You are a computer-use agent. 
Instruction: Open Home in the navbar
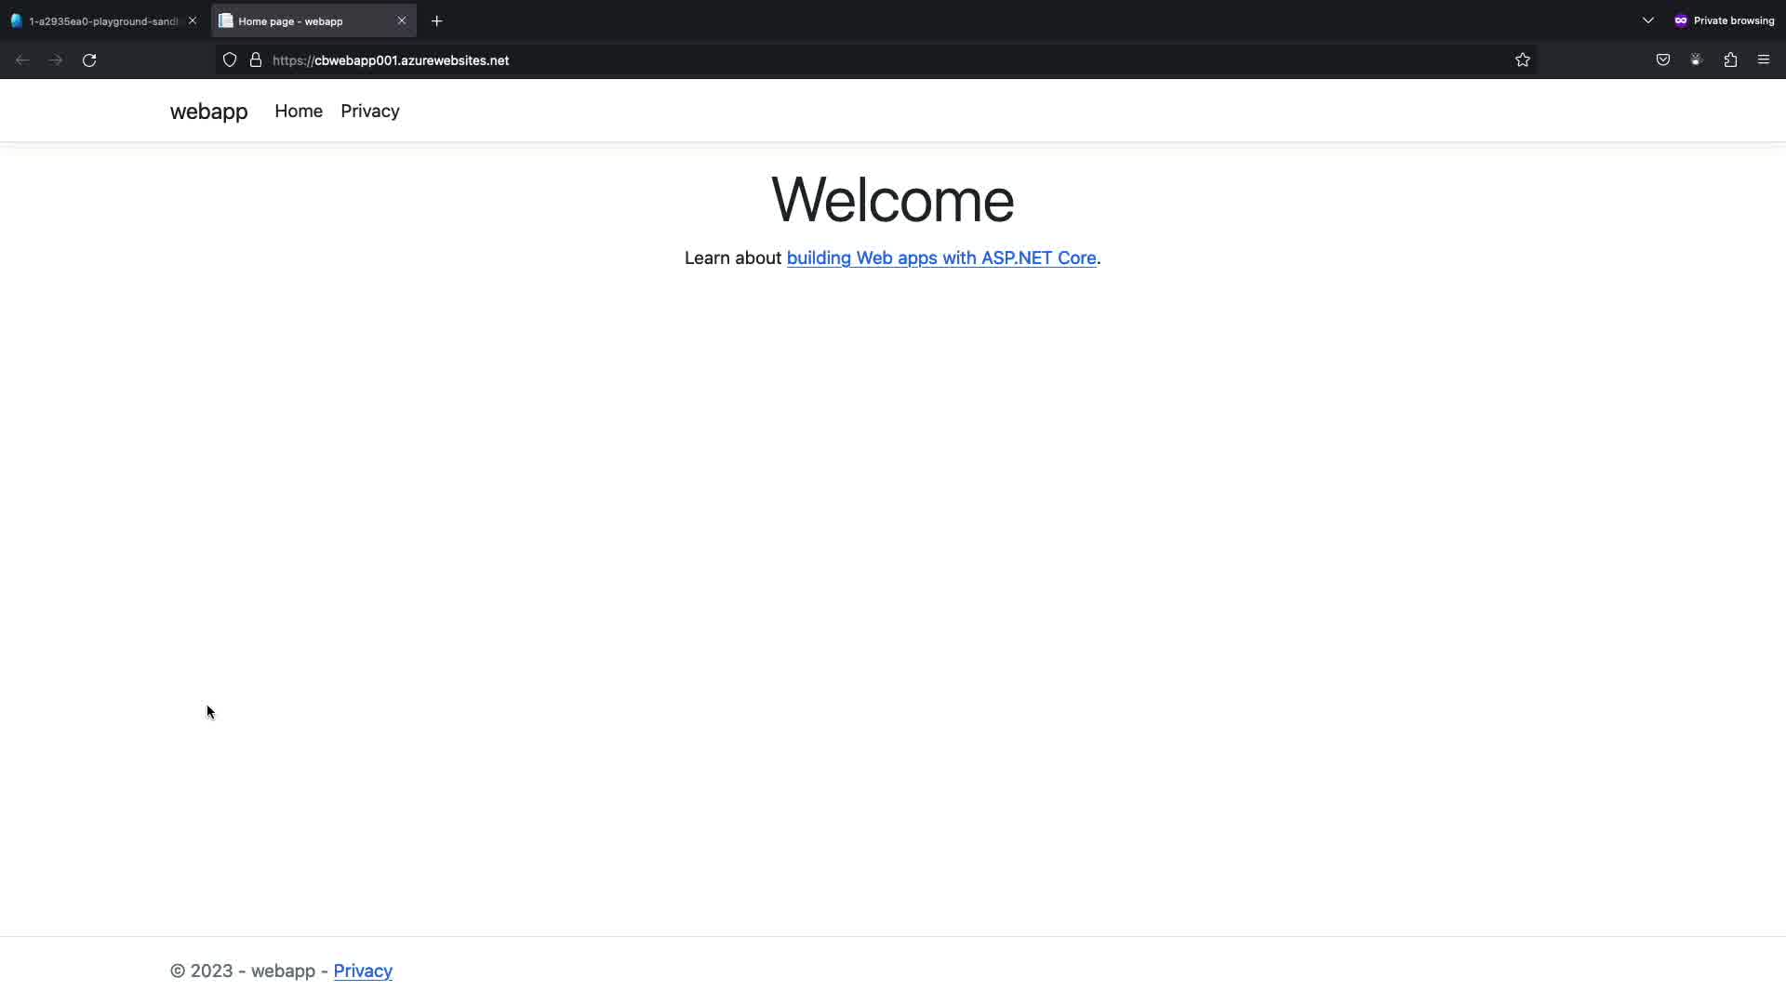pos(299,112)
